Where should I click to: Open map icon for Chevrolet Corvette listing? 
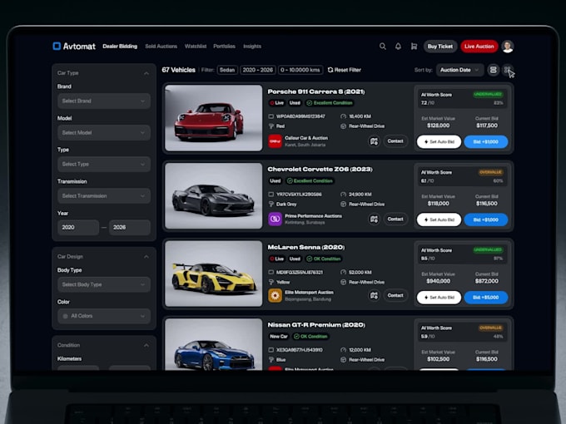pyautogui.click(x=374, y=219)
